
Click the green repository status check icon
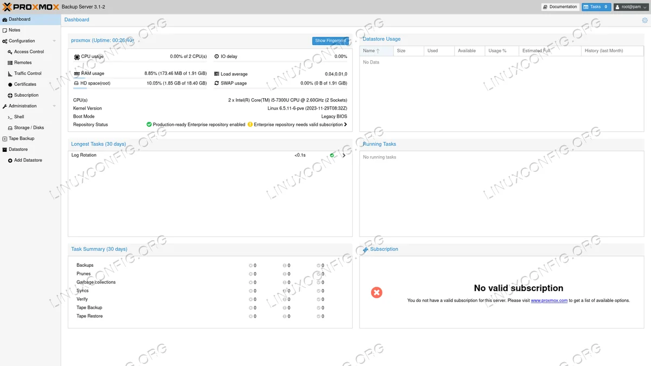(x=149, y=125)
